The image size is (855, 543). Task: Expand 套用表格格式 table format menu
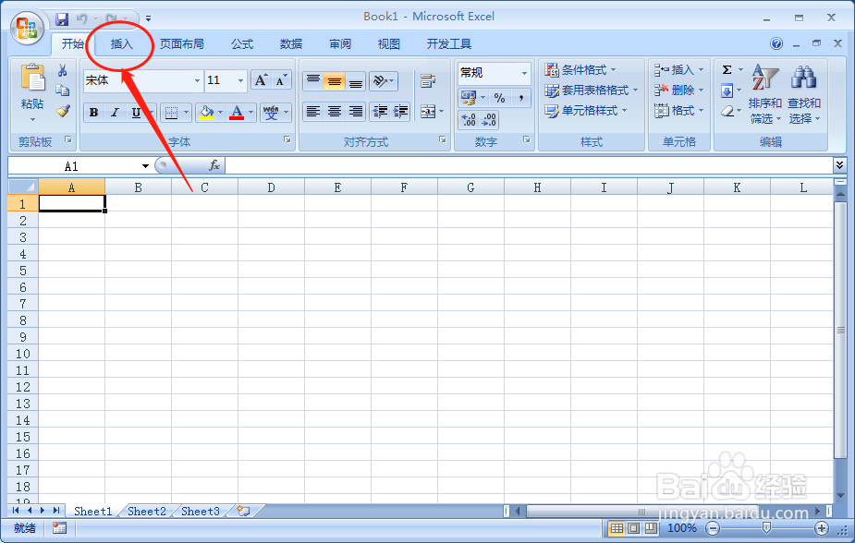click(x=591, y=90)
